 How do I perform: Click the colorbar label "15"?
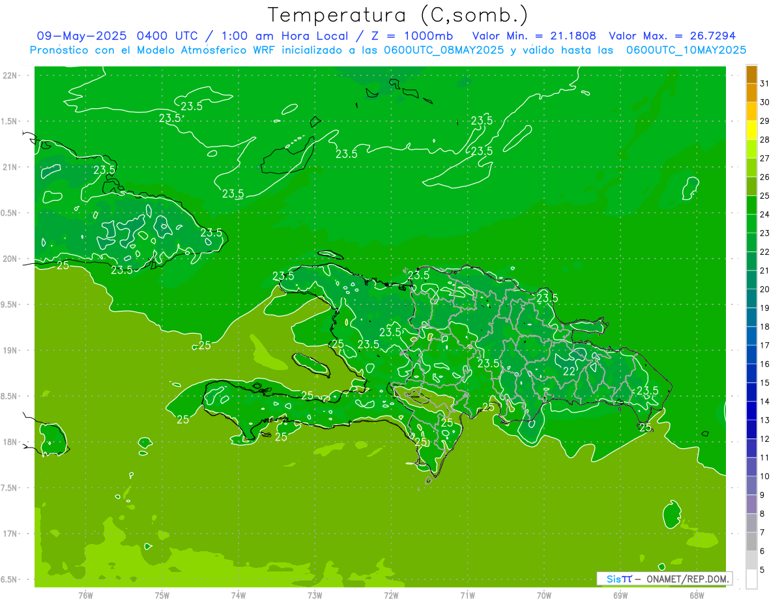(x=765, y=382)
